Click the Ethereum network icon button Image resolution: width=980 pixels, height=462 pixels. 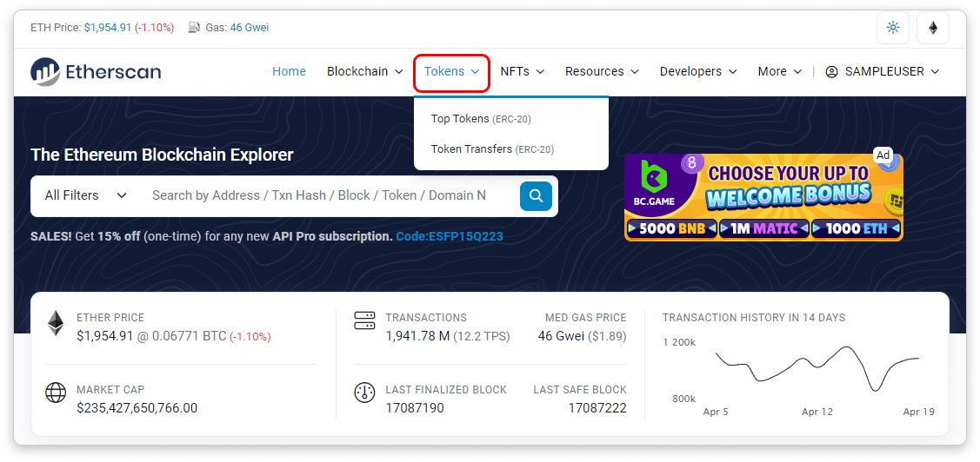tap(933, 28)
